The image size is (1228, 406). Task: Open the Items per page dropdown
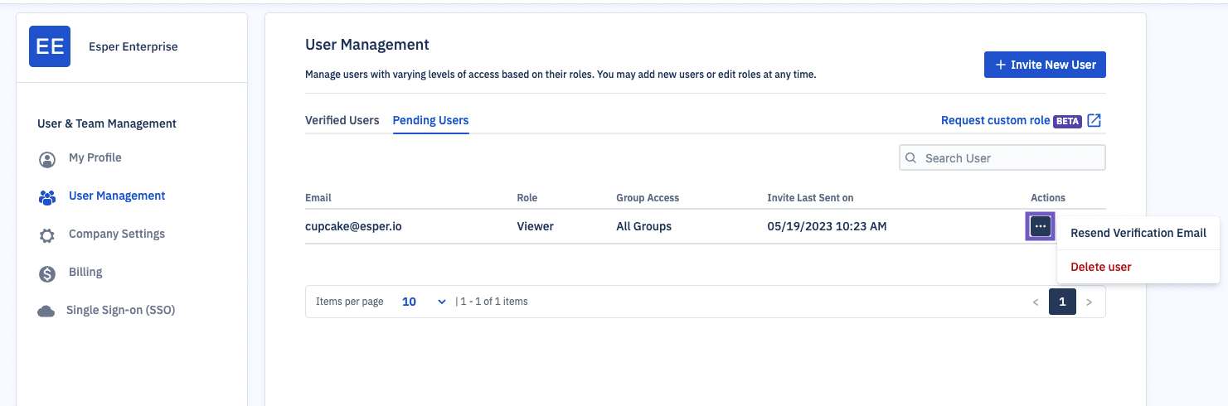424,302
